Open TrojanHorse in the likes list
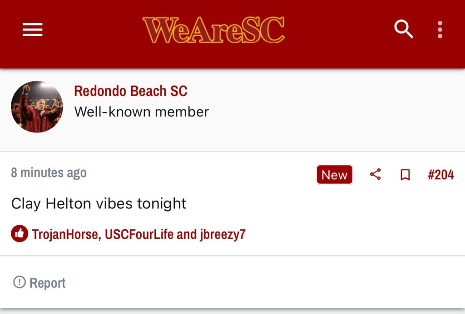Viewport: 465px width, 314px height. (65, 234)
